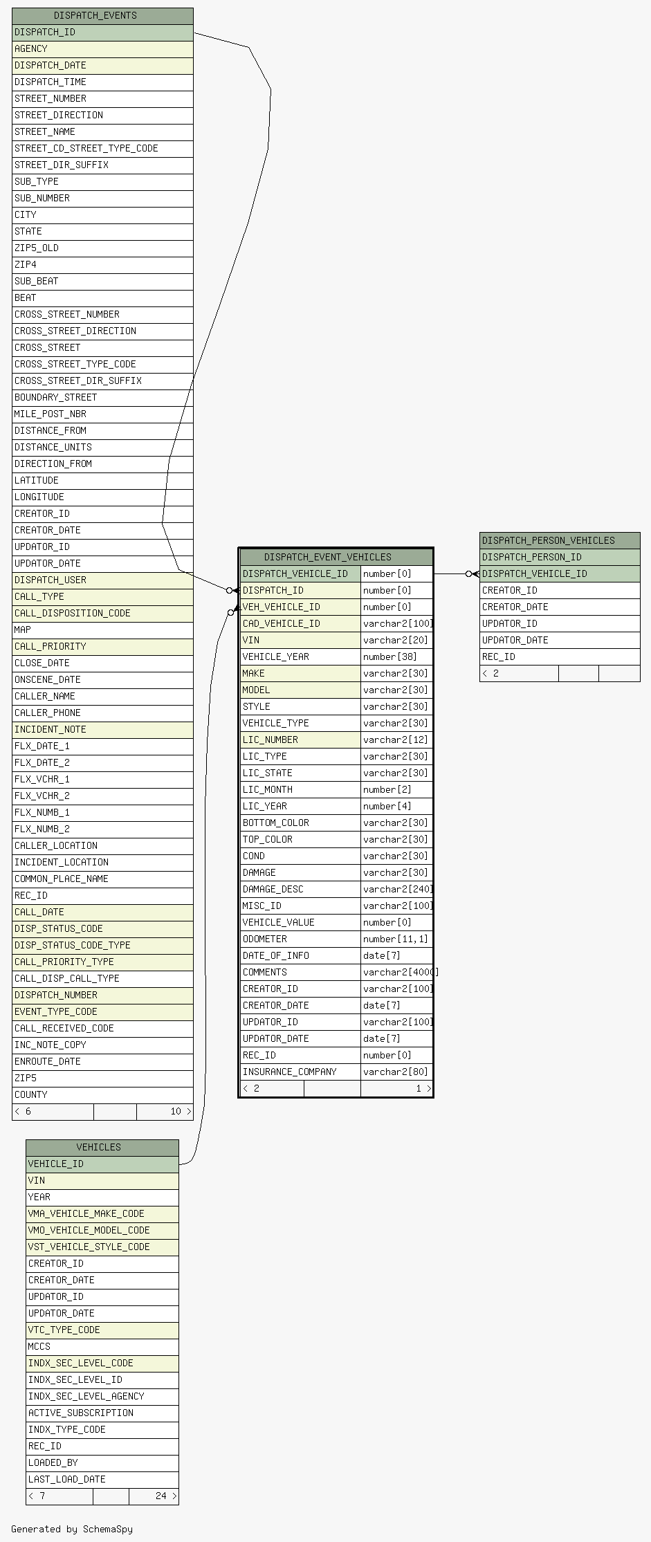Open the DISPATCH_EVENTS table header
Screen dimensions: 651x1542
[102, 16]
